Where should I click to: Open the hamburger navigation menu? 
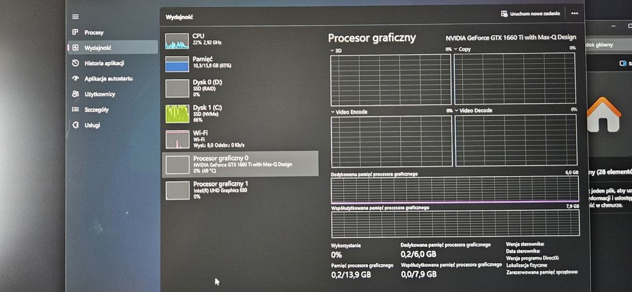coord(75,17)
